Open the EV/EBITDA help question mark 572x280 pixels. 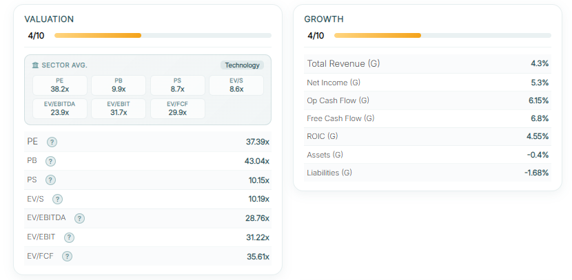(x=79, y=218)
